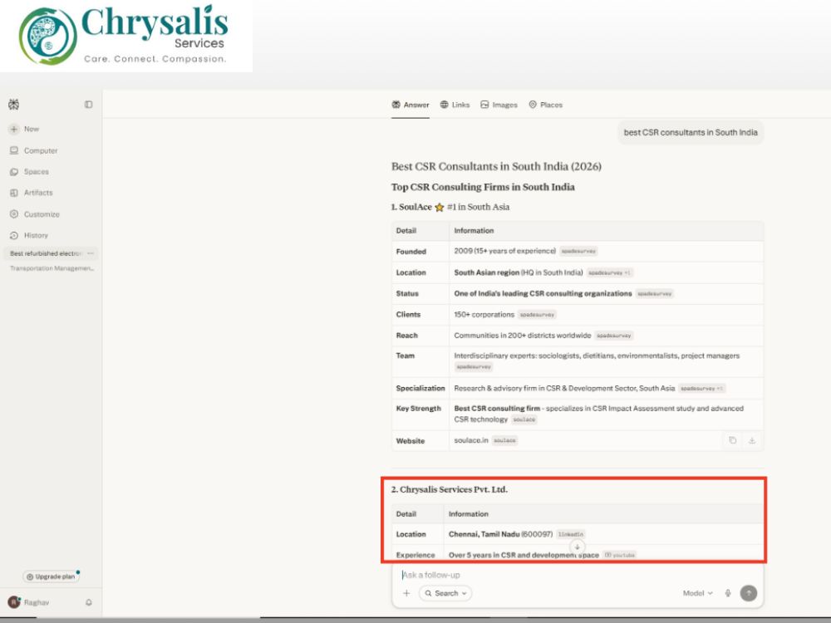Start a New thread from sidebar
This screenshot has height=623, width=831.
(24, 129)
